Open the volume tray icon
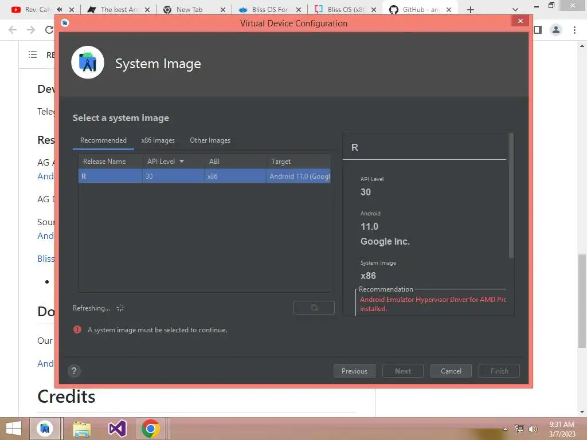 pyautogui.click(x=533, y=429)
